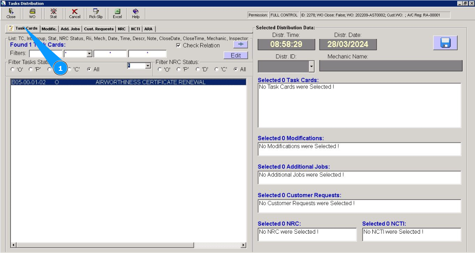Viewport: 475px width, 253px height.
Task: Save distribution with floppy disk icon
Action: point(445,43)
